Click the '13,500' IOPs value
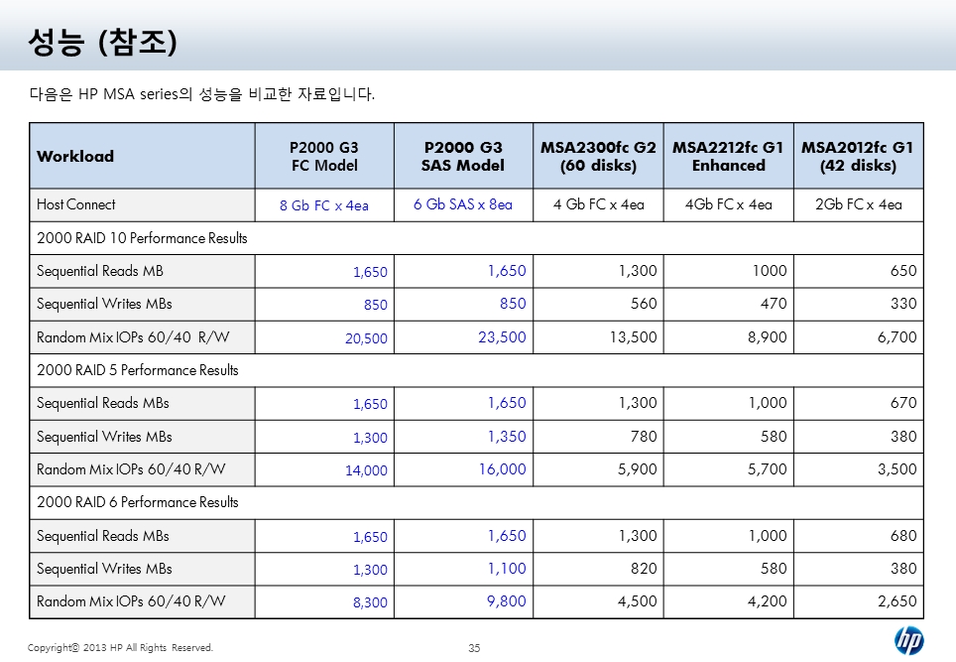 633,337
